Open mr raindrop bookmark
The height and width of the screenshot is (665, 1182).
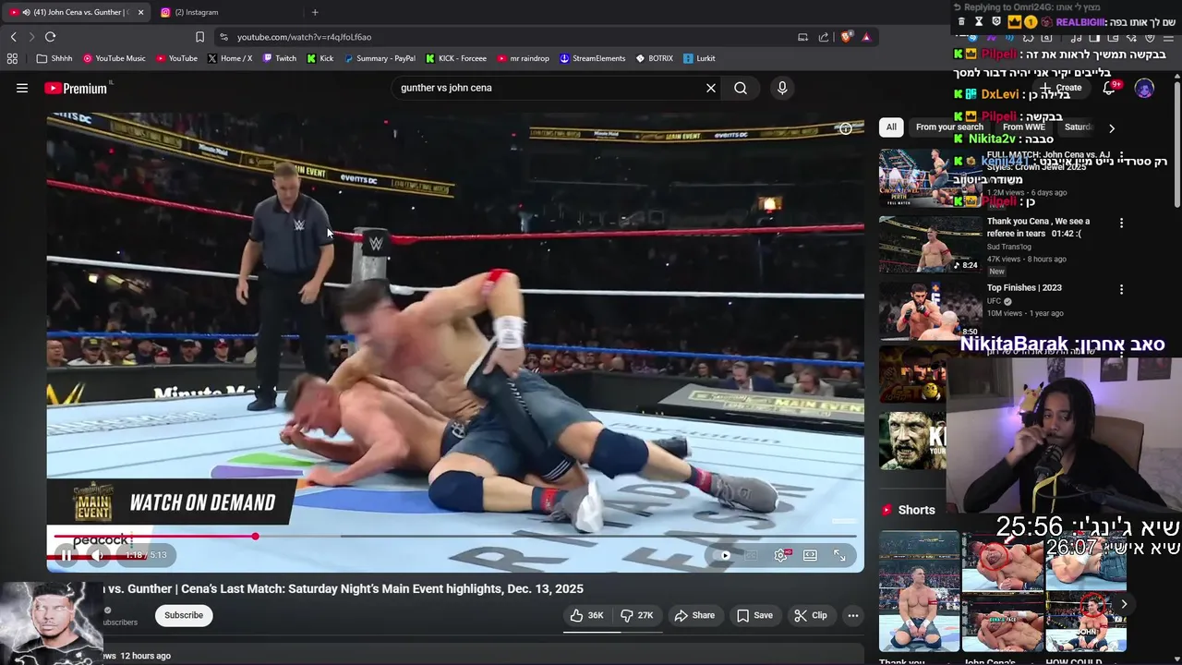(x=523, y=58)
